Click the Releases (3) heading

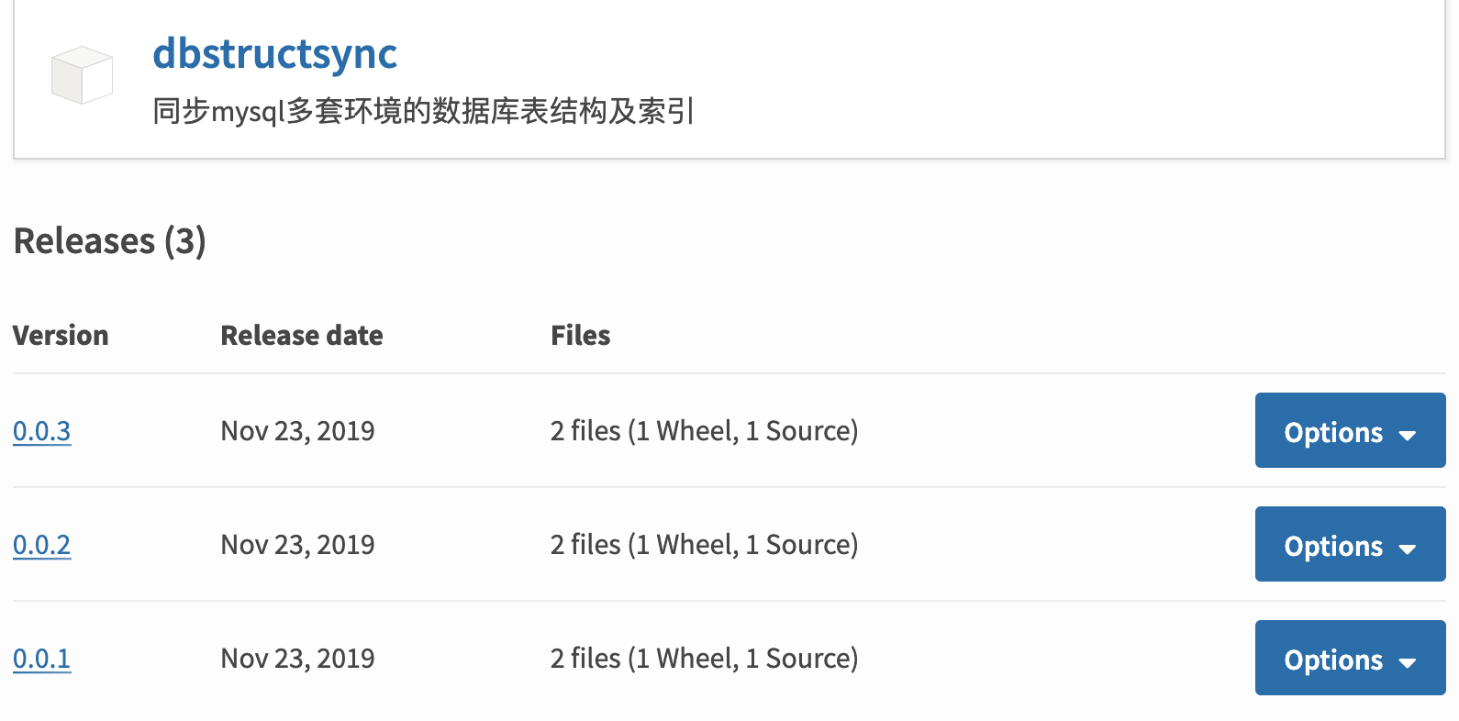(109, 241)
